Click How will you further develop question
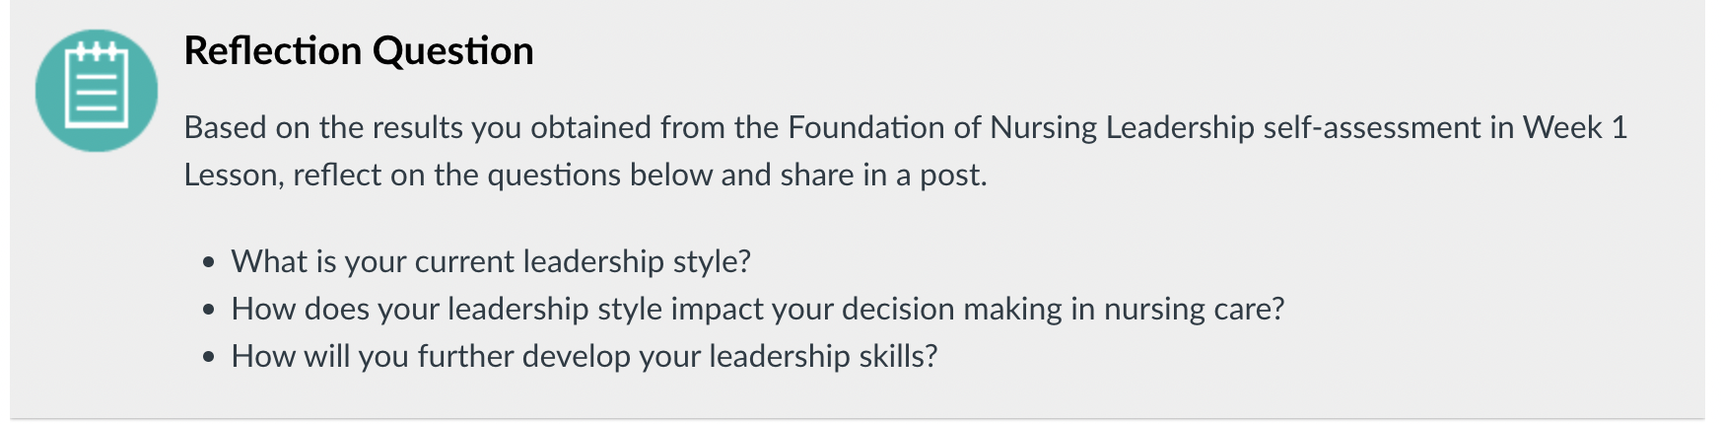This screenshot has width=1721, height=424. 585,357
